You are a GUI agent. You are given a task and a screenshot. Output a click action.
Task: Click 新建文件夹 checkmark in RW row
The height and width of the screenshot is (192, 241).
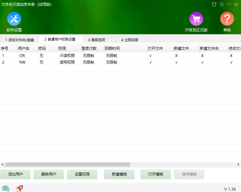click(x=202, y=62)
